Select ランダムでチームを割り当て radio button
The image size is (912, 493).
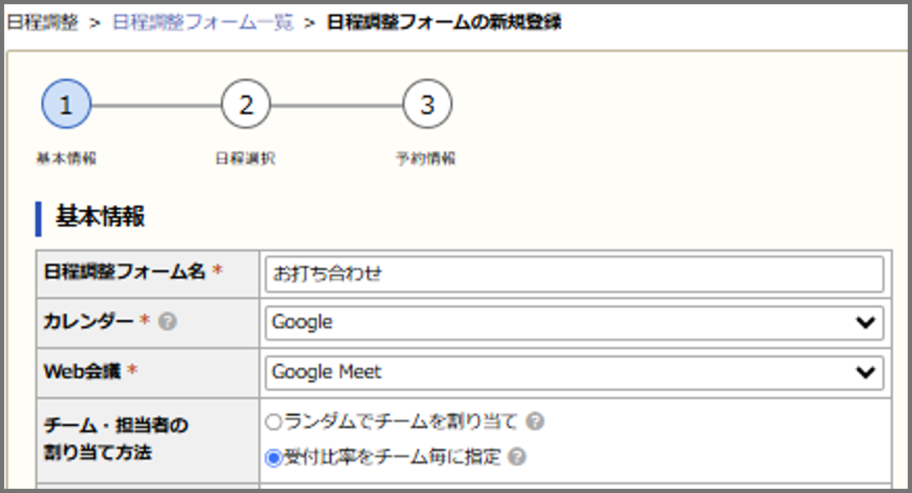(274, 422)
